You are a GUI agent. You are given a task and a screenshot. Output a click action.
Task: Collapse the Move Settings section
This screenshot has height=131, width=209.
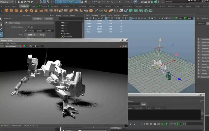(6, 23)
